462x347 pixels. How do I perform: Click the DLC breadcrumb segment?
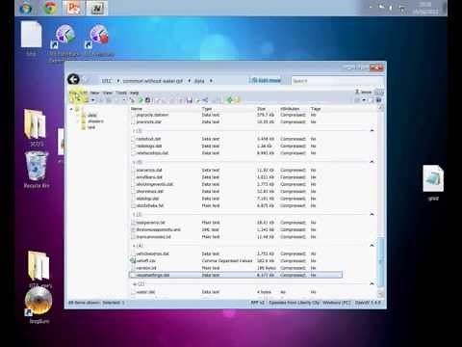[107, 81]
